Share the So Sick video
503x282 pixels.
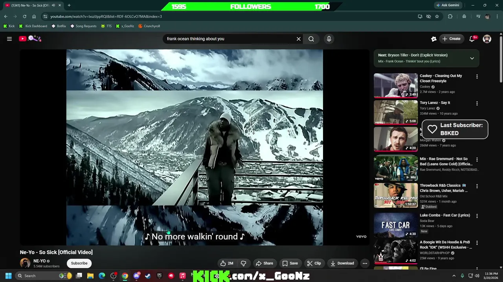coord(264,263)
